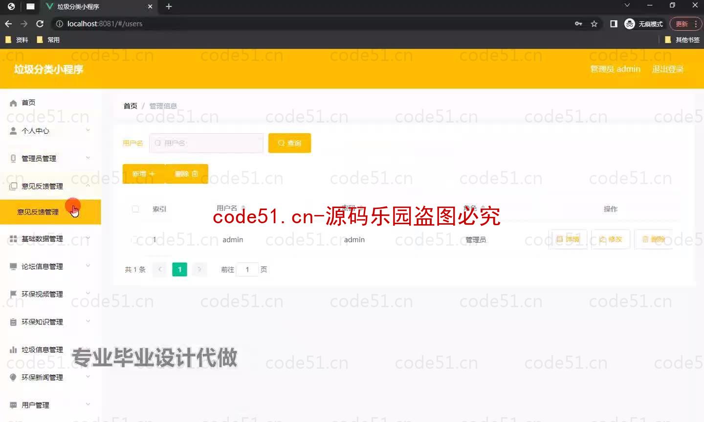Go back with the browser back arrow
704x422 pixels.
pos(8,23)
